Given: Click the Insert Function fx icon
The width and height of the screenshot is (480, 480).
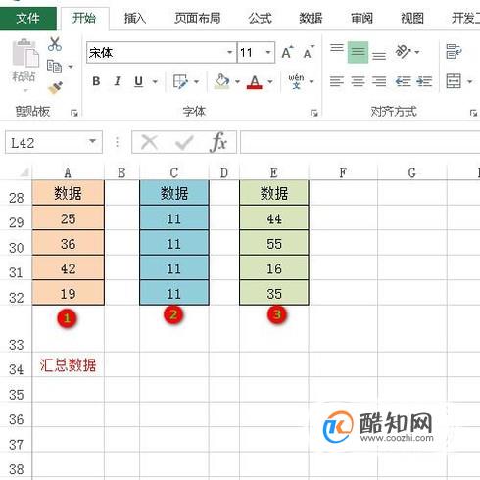Looking at the screenshot, I should click(x=218, y=142).
